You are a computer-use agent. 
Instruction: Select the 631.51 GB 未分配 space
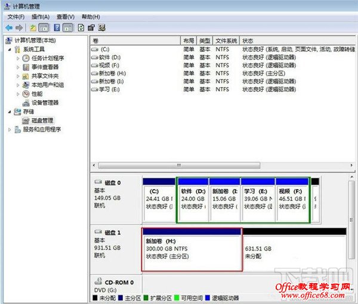click(295, 250)
